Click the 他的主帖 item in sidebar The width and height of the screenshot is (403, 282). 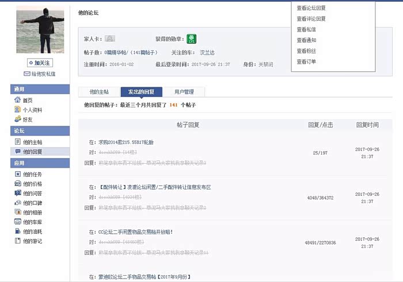(32, 142)
